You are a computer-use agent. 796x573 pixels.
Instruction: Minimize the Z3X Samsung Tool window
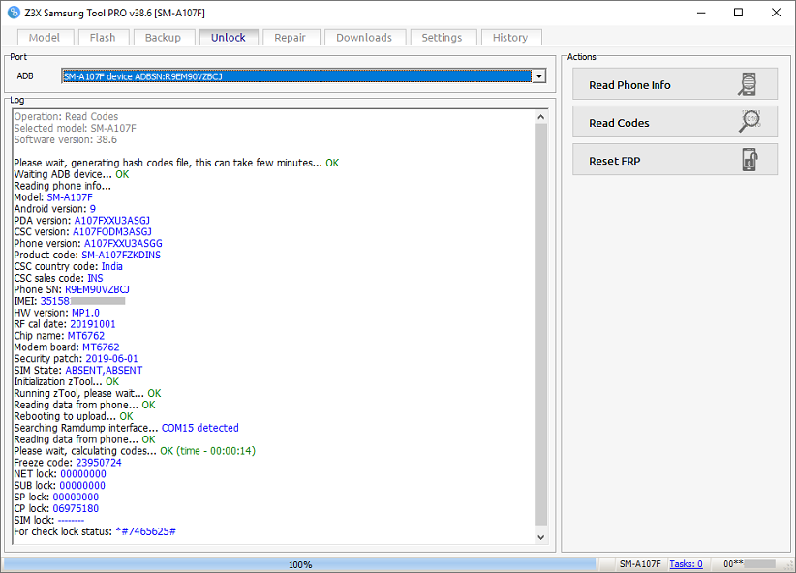click(701, 13)
